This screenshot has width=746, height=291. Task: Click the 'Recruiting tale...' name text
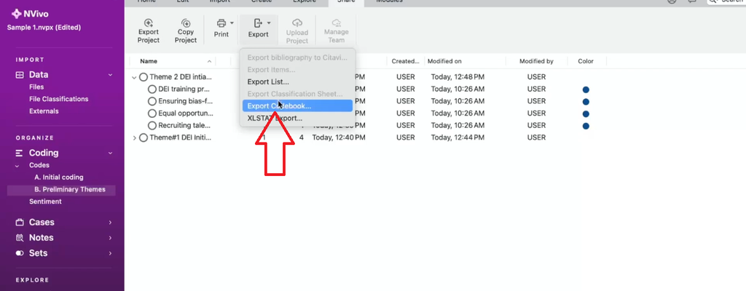pos(184,126)
